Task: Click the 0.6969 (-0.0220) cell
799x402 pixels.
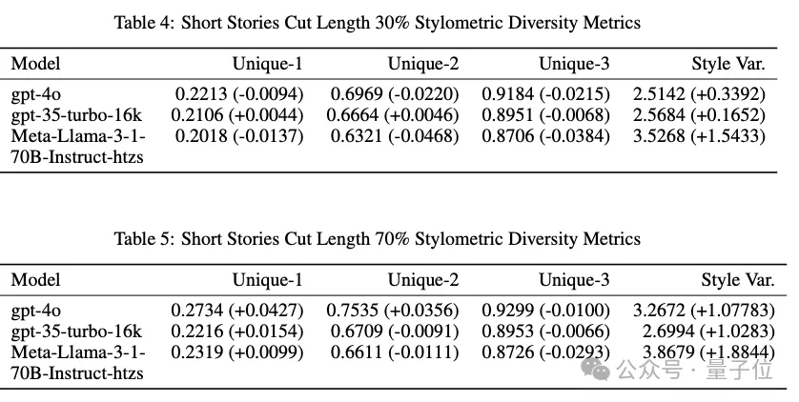Action: [x=395, y=94]
